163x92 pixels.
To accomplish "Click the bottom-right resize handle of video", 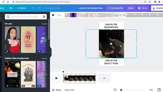I will tap(137, 58).
